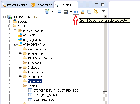
Task: Select the Backup tree item
Action: point(23,22)
